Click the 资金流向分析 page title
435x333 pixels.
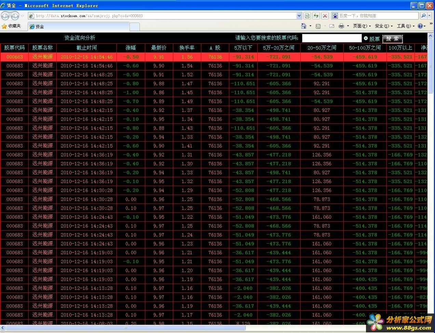80,38
